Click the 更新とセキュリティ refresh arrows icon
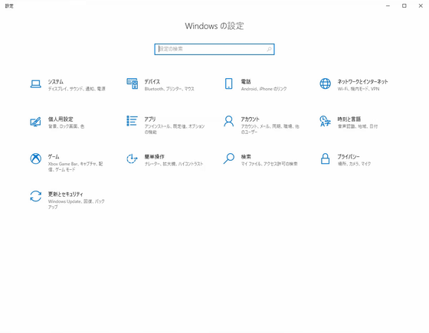429x333 pixels. coord(35,196)
